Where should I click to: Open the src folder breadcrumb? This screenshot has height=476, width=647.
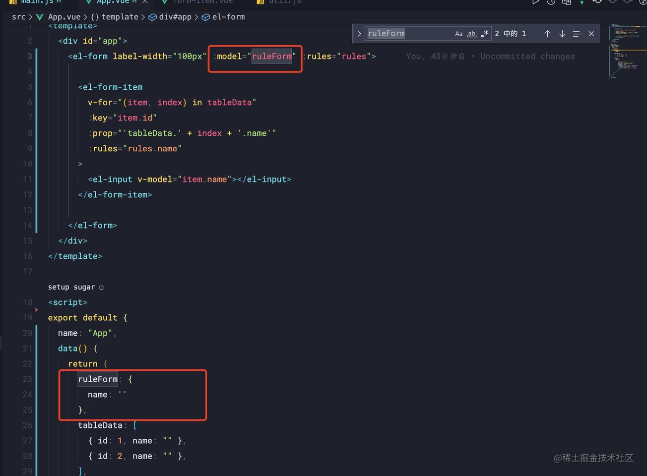(x=18, y=17)
